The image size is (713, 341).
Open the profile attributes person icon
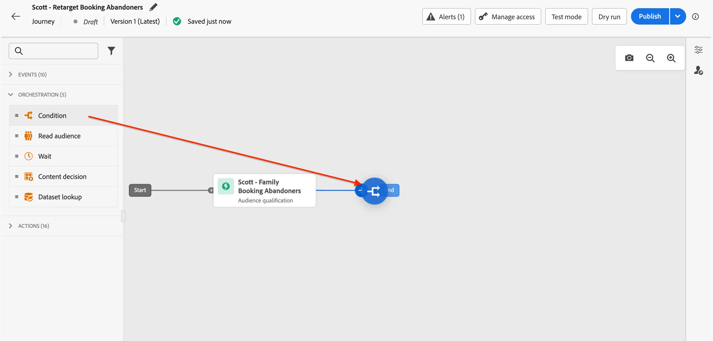tap(698, 70)
